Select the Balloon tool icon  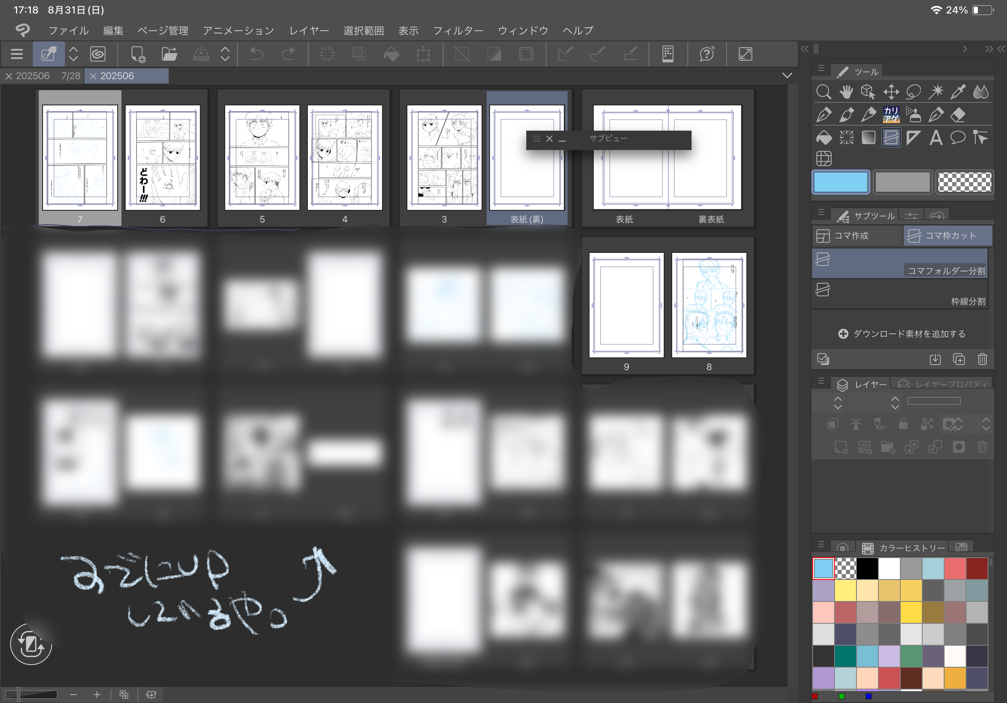point(958,138)
